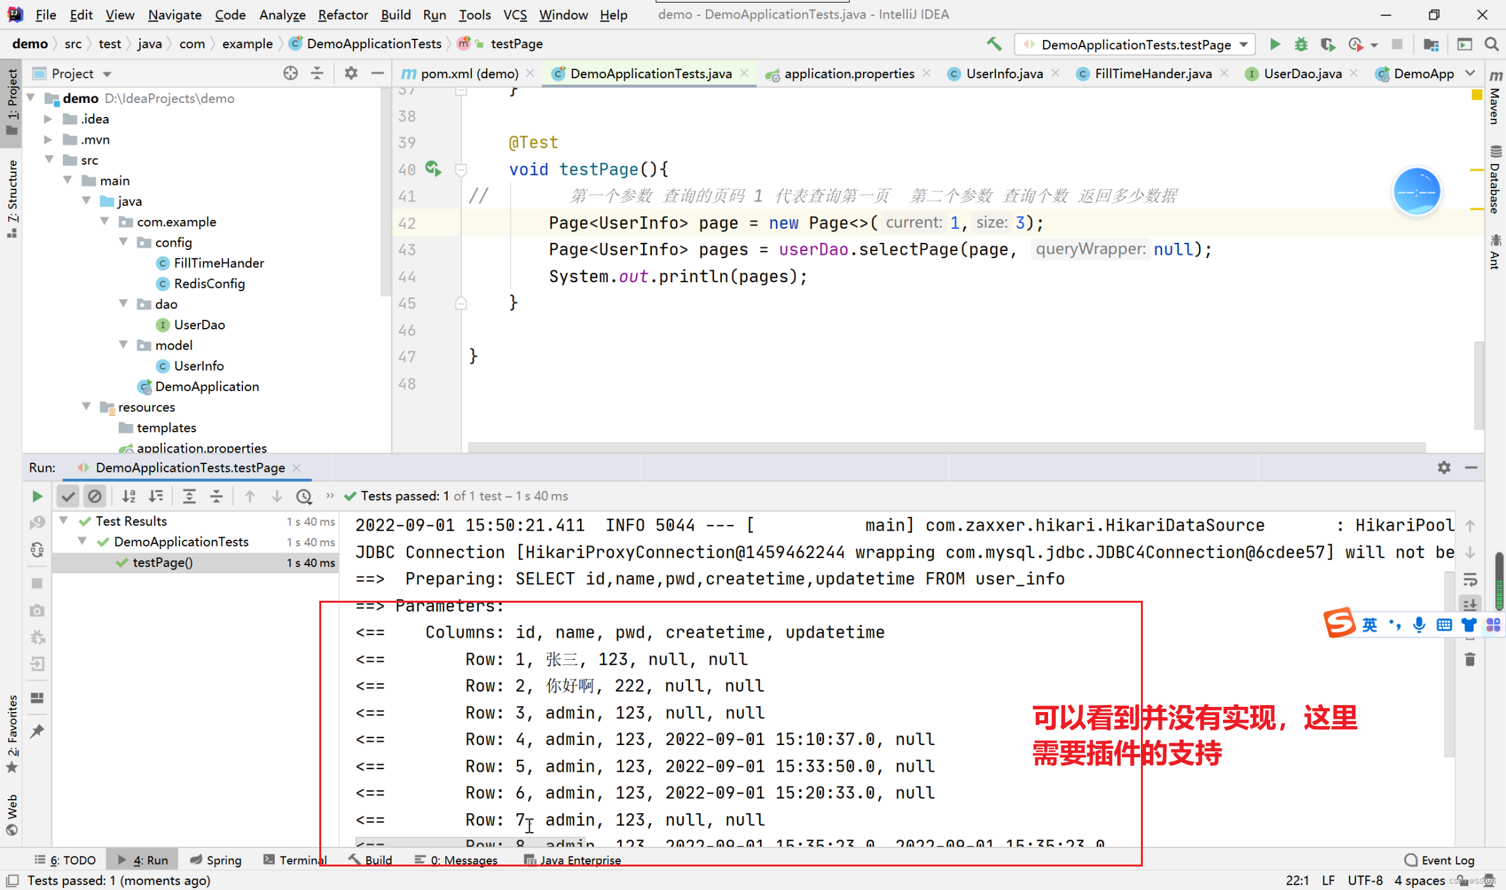This screenshot has height=890, width=1506.
Task: Run with coverage shield icon
Action: coord(1327,44)
